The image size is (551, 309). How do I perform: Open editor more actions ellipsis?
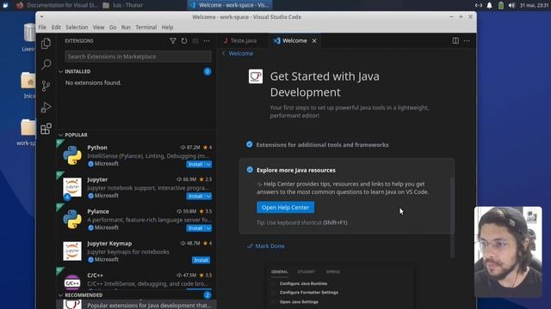pyautogui.click(x=467, y=40)
